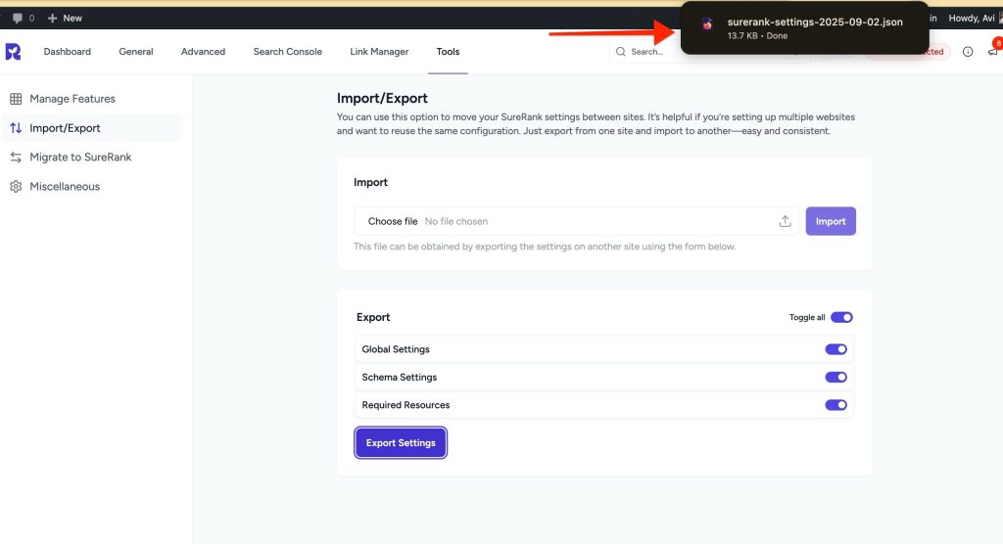Click Howdy, Avi account link

click(973, 18)
